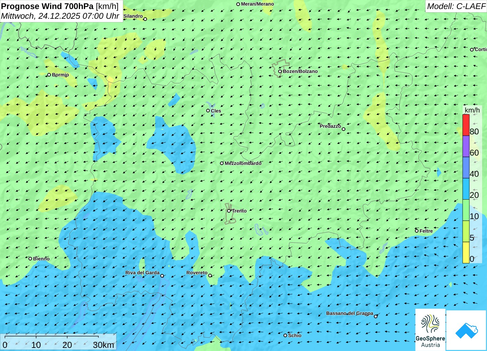Click the Meran/Merano city marker
487x351 pixels.
tap(238, 4)
